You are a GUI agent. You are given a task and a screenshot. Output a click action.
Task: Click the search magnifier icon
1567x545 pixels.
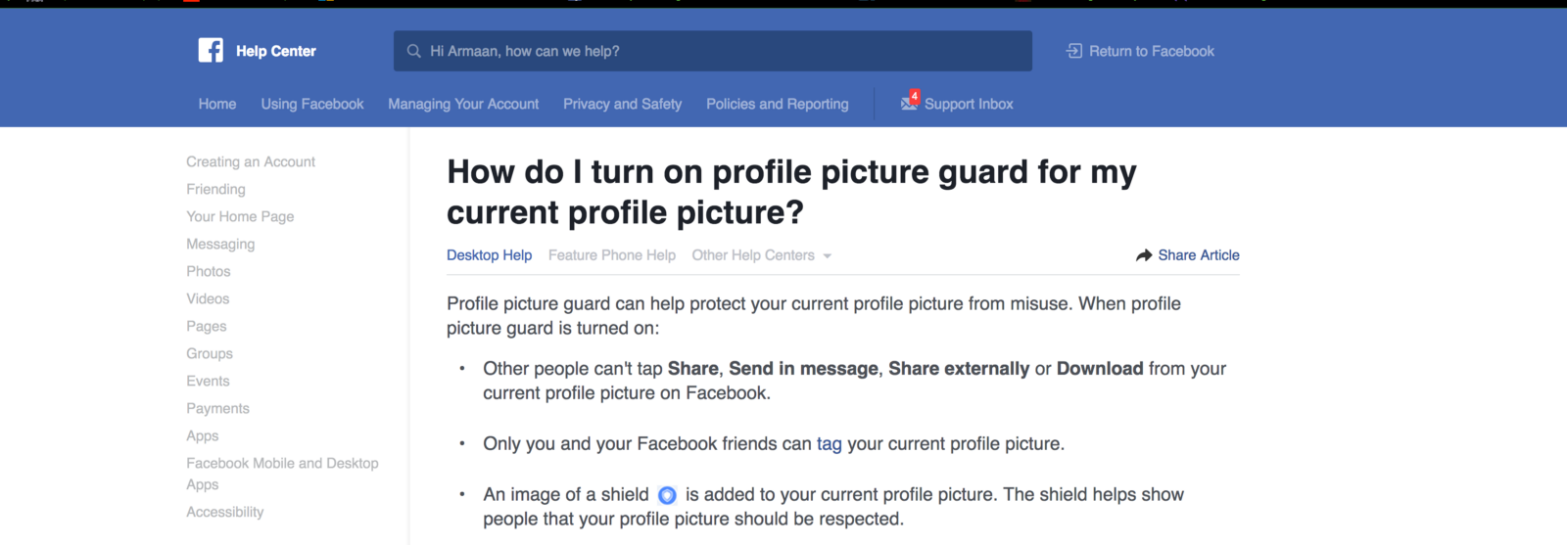click(413, 51)
